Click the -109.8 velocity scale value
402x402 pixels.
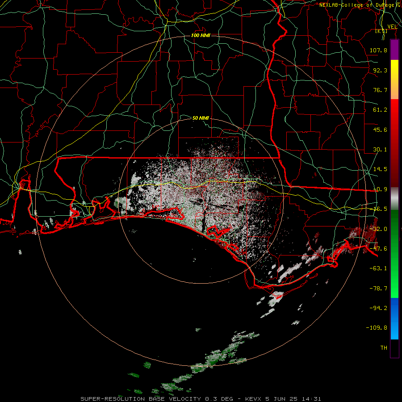[377, 328]
